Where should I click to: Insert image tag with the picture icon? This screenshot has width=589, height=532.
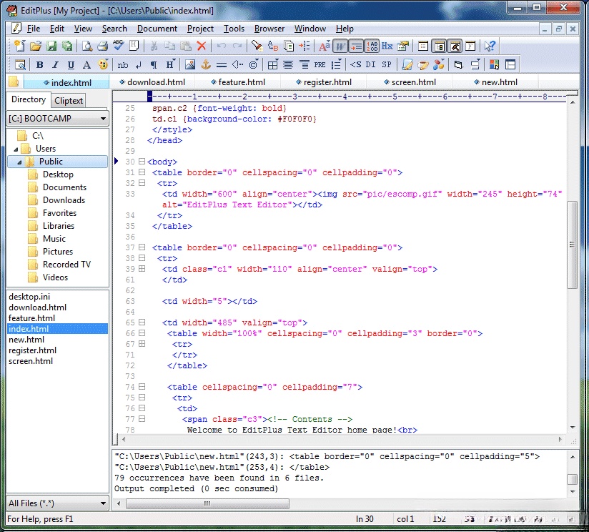(189, 64)
